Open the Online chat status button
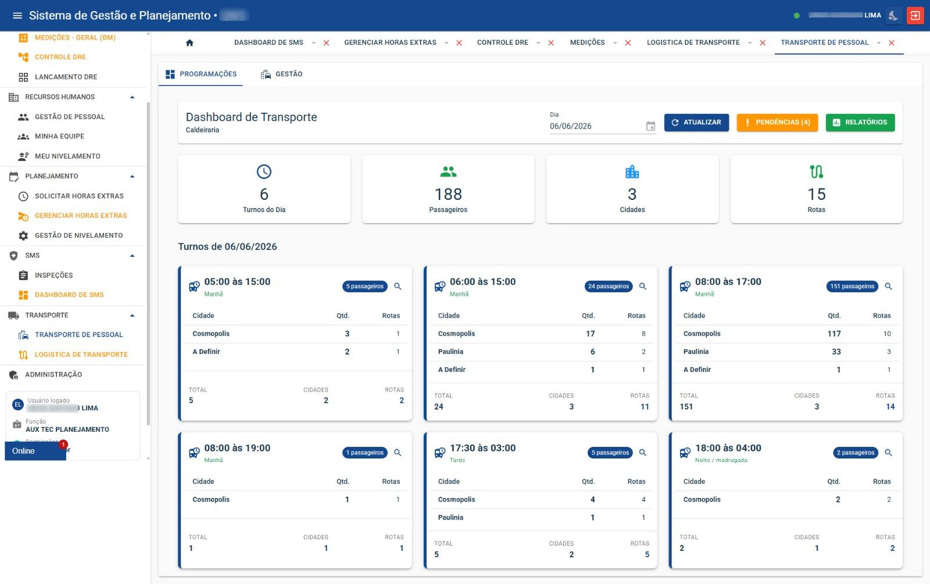This screenshot has width=930, height=584. (x=35, y=451)
